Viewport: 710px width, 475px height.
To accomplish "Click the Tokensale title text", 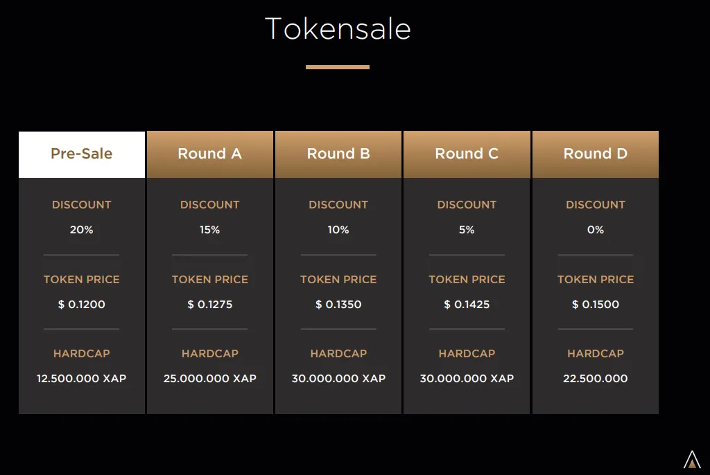I will (x=338, y=28).
